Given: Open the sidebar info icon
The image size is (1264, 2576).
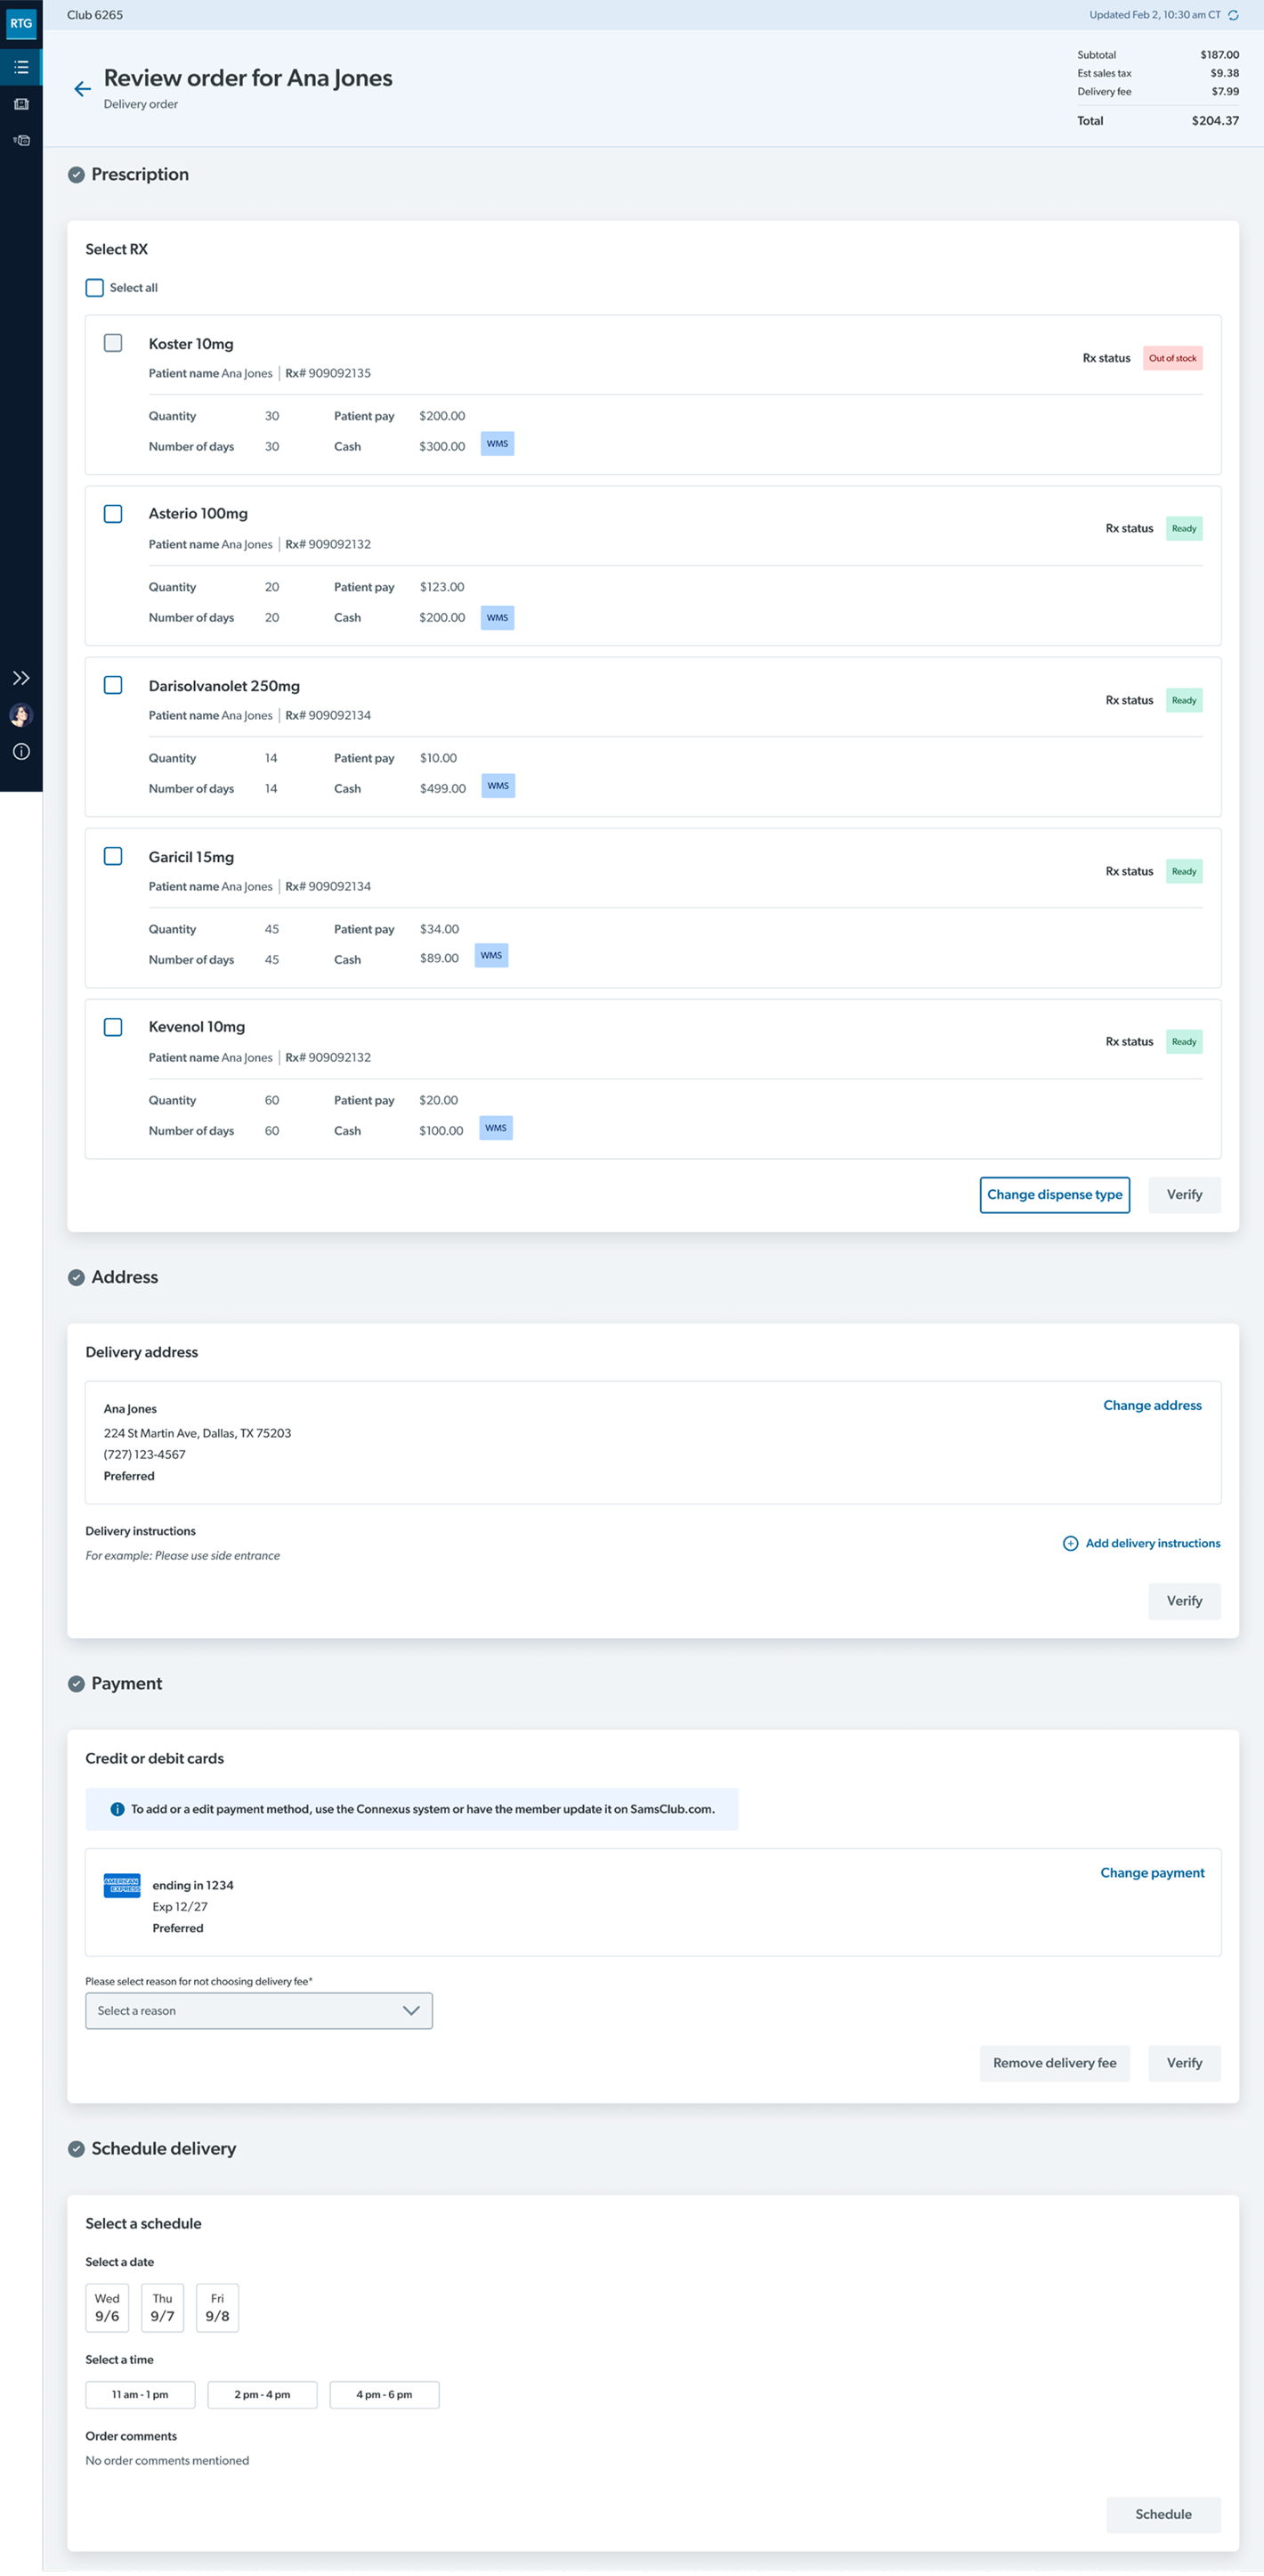Looking at the screenshot, I should click(x=21, y=752).
